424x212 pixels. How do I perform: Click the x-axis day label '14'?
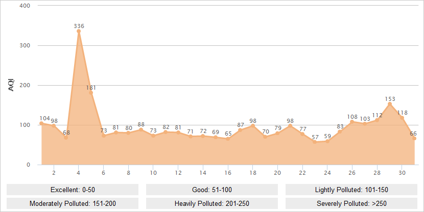click(203, 173)
